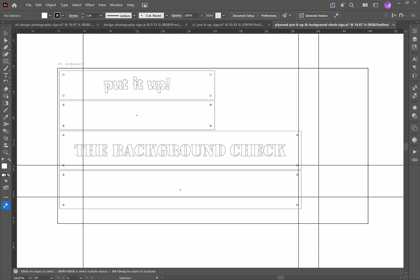The width and height of the screenshot is (420, 280).
Task: Switch to v1_put-it-up_sign.ai tab
Action: pos(228,25)
